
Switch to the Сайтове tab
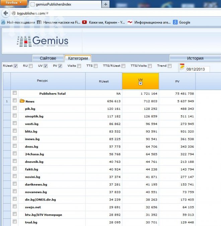pos(48,58)
